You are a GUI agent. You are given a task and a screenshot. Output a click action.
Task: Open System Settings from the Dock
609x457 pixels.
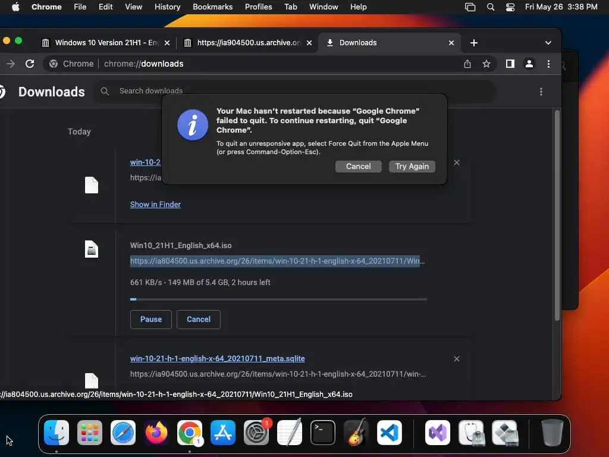(256, 433)
